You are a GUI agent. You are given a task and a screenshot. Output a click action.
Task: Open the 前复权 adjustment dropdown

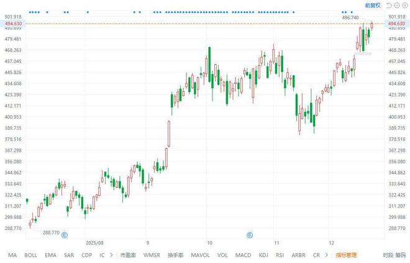tap(373, 5)
